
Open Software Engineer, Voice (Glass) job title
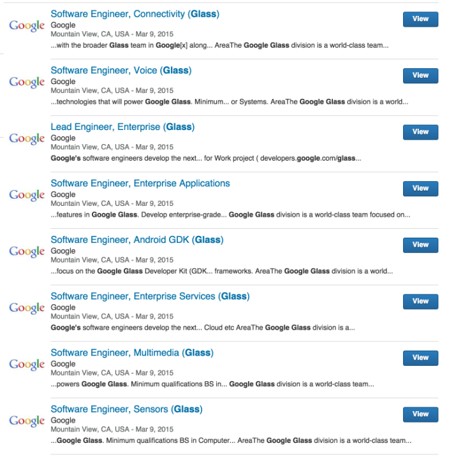tap(121, 70)
